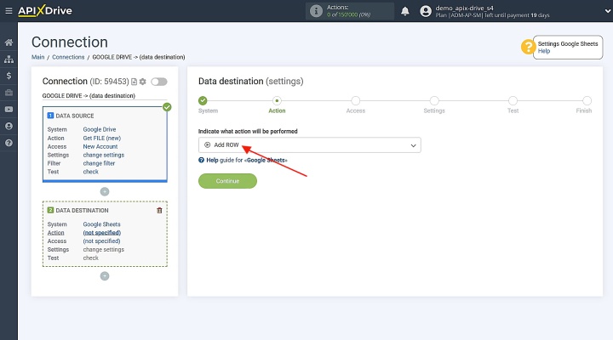Click the data source green checkmark badge
This screenshot has height=340, width=613.
pyautogui.click(x=167, y=107)
